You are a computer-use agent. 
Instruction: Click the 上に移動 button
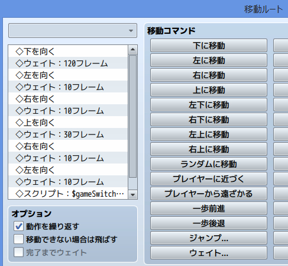point(209,90)
